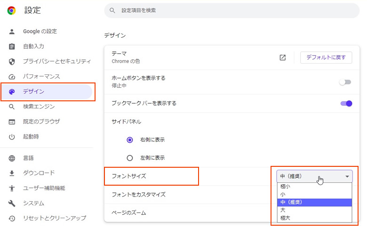367x229 pixels.
Task: Select the 右側に表示 radio button
Action: 130,140
